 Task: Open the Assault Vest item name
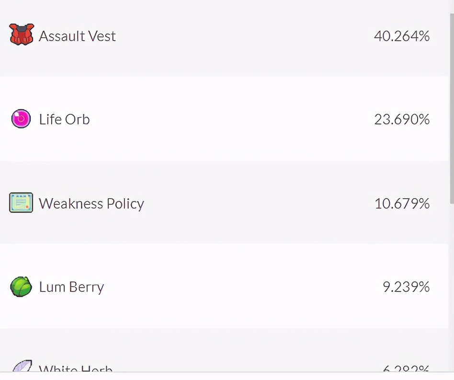[77, 36]
